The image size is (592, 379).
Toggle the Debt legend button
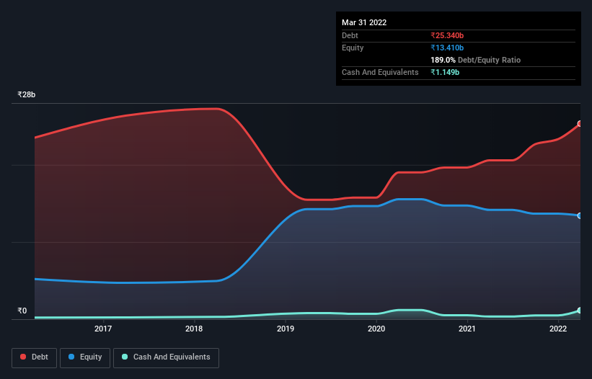34,357
